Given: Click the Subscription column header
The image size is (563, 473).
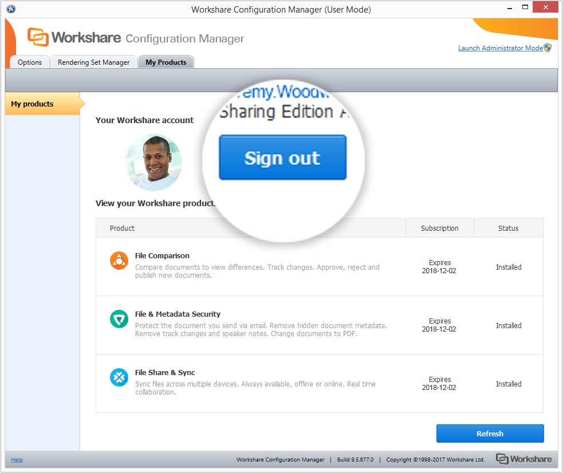Looking at the screenshot, I should click(x=439, y=228).
